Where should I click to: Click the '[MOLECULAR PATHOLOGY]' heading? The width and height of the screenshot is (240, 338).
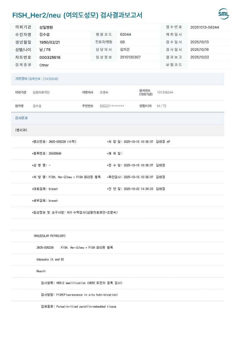point(50,236)
